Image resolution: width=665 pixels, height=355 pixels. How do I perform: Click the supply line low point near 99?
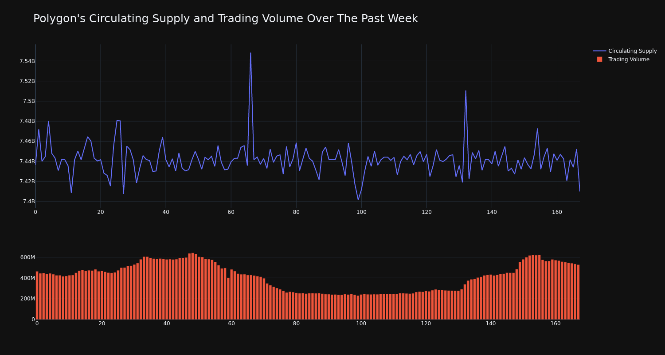358,200
